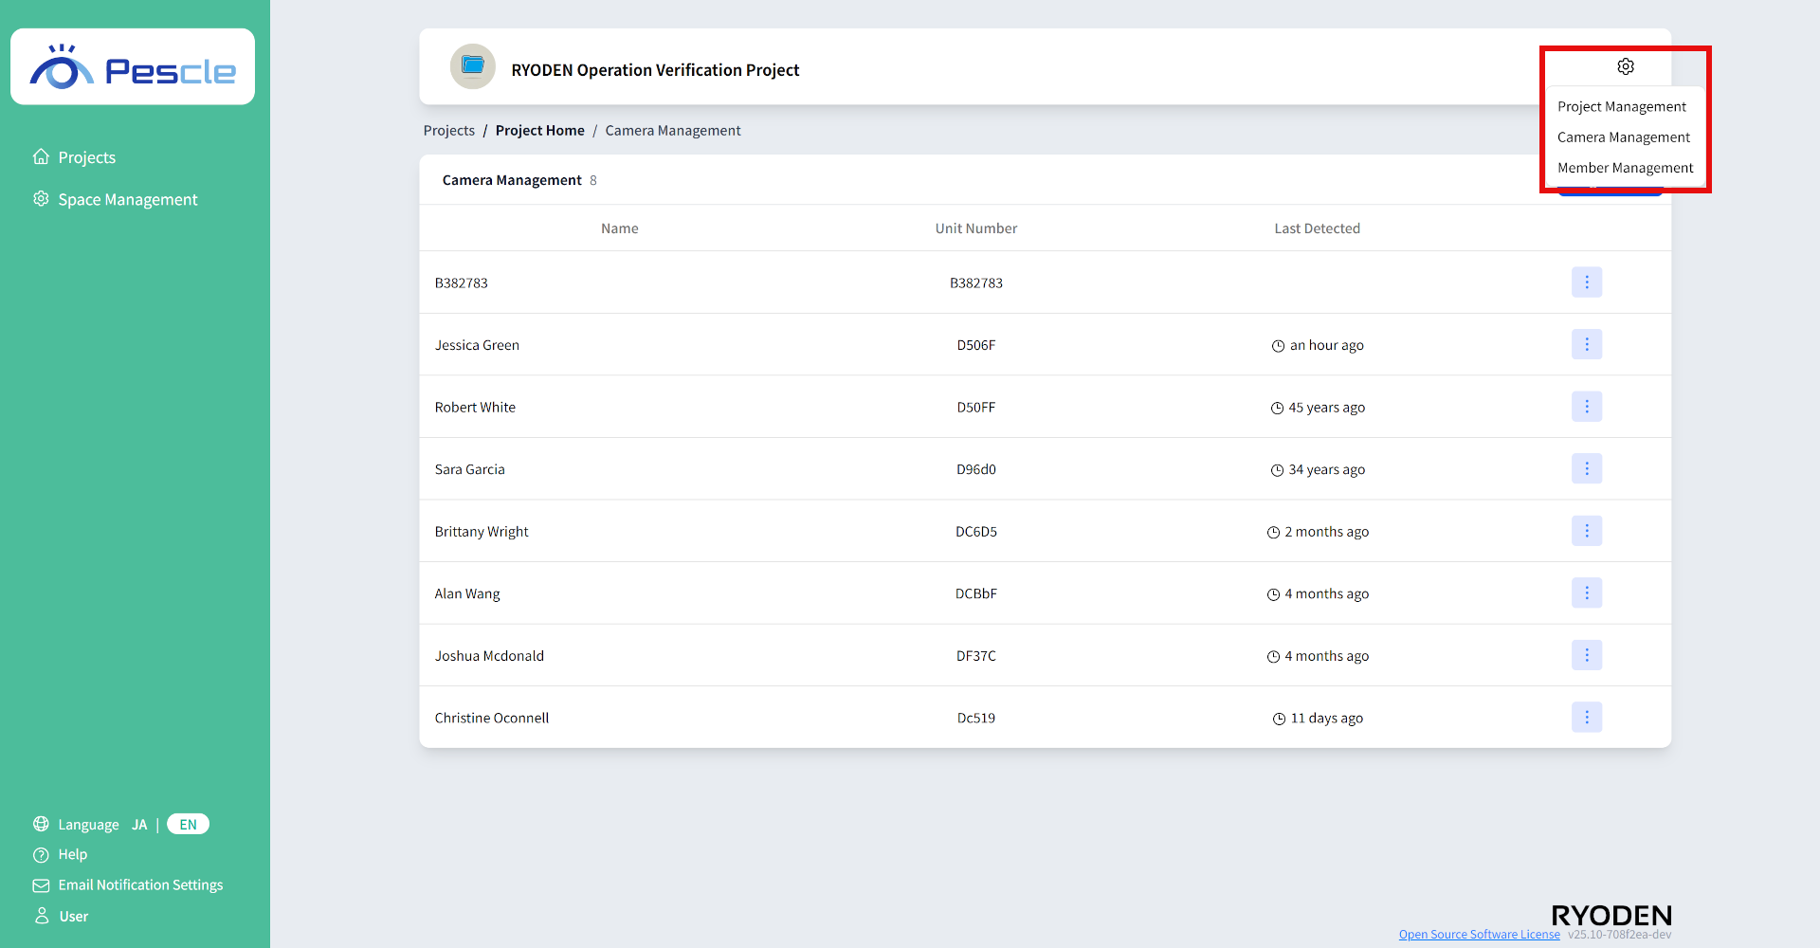This screenshot has width=1820, height=948.
Task: Switch language to EN
Action: pyautogui.click(x=188, y=825)
